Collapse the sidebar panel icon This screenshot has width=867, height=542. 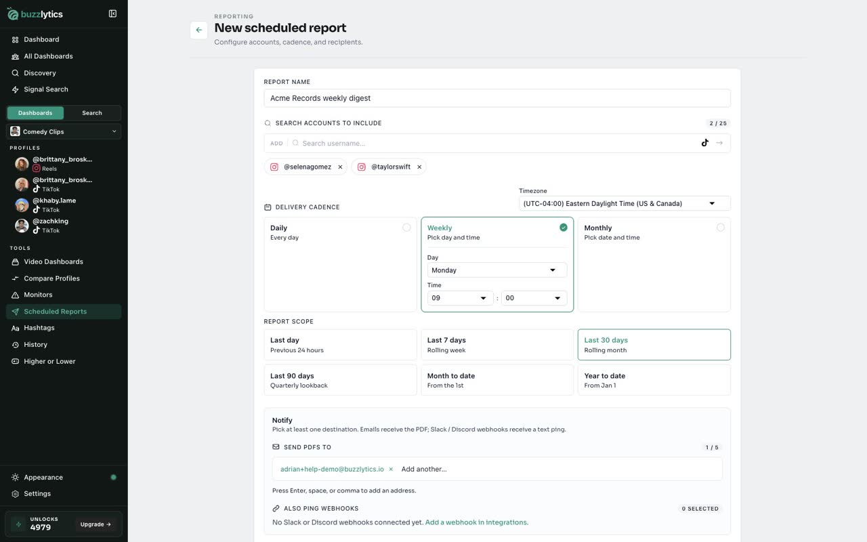pyautogui.click(x=112, y=14)
